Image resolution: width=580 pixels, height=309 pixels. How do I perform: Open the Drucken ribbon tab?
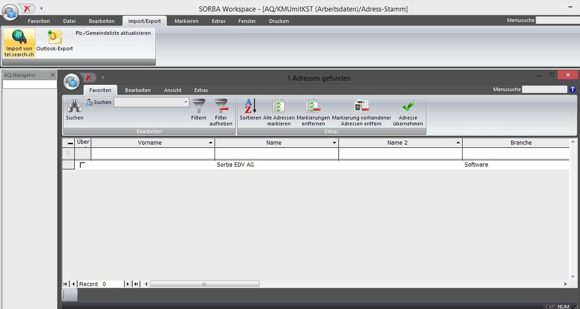click(x=279, y=21)
